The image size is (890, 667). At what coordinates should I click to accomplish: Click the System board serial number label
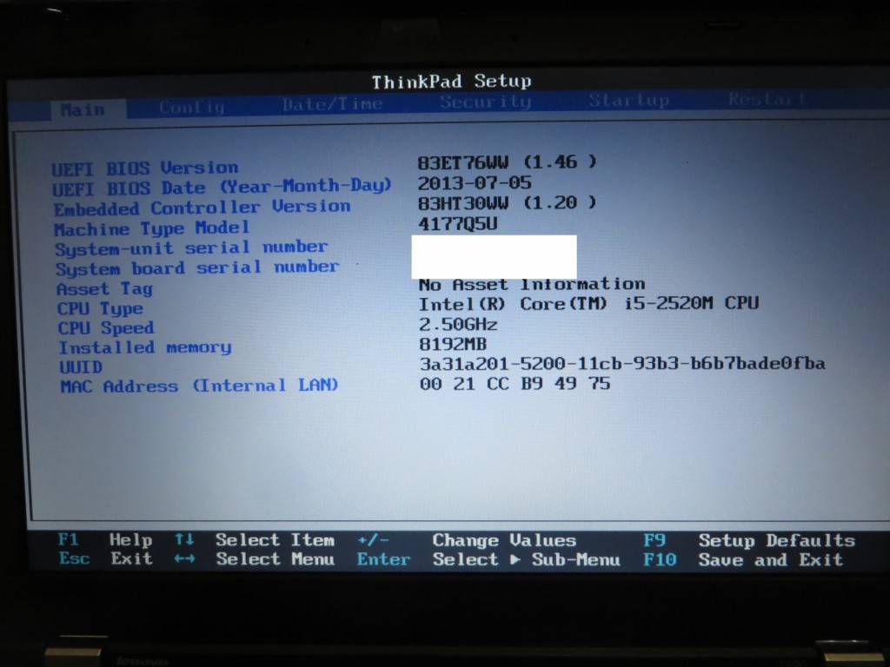(197, 268)
